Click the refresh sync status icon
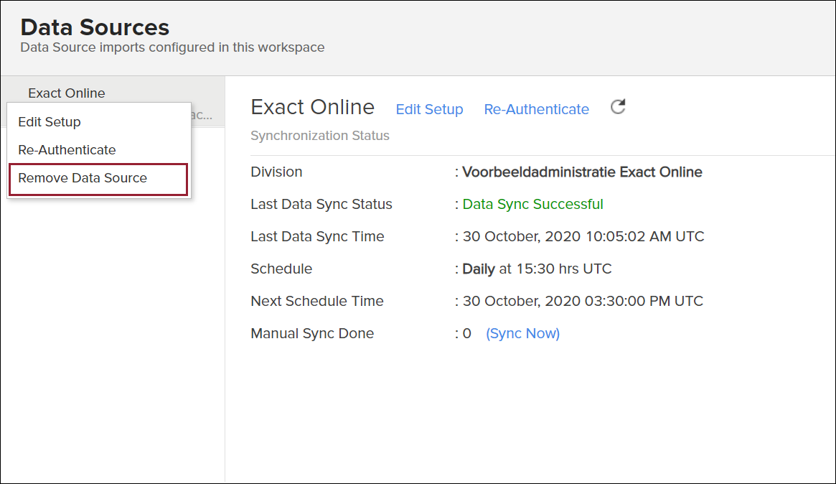 point(618,108)
